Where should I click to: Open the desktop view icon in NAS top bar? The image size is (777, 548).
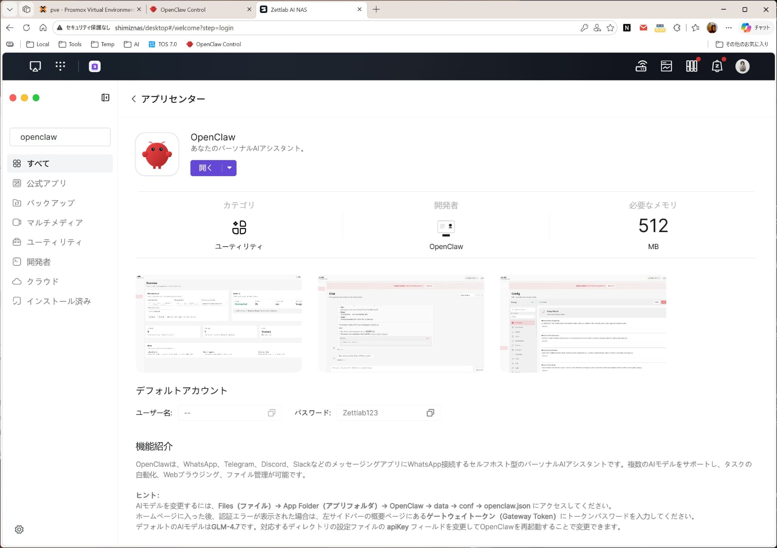pos(35,66)
